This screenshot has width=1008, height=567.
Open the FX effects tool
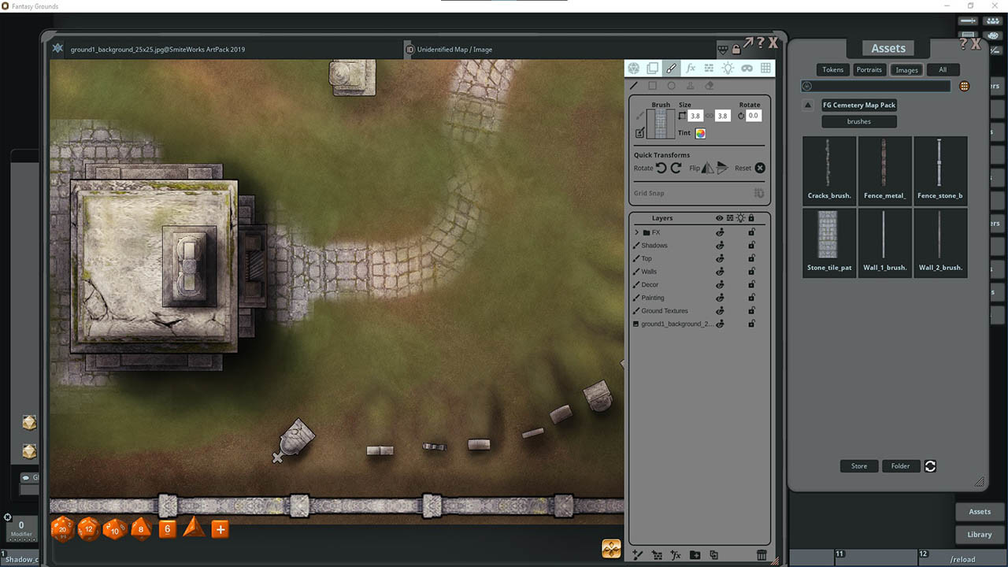[691, 68]
